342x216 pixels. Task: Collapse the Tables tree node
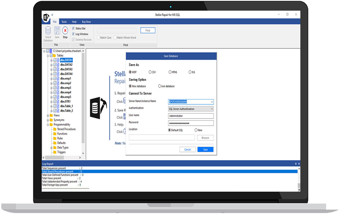tap(48, 56)
